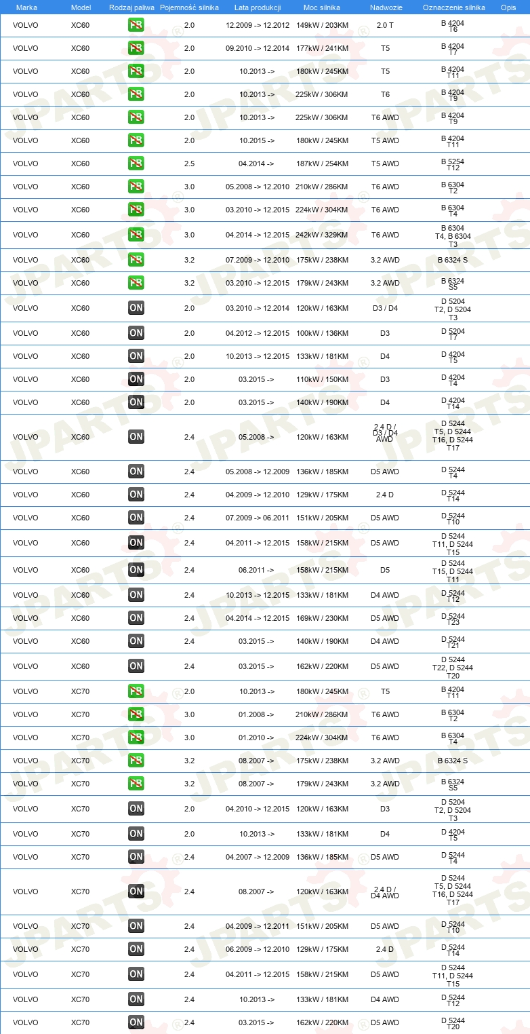Click ON icon in XC70 136kW / 185KM row

(136, 857)
